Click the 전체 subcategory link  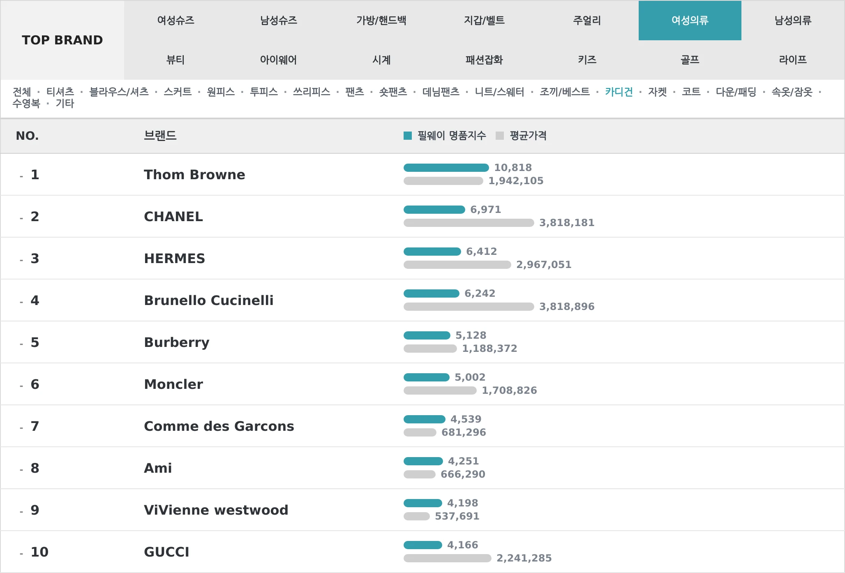[x=22, y=92]
